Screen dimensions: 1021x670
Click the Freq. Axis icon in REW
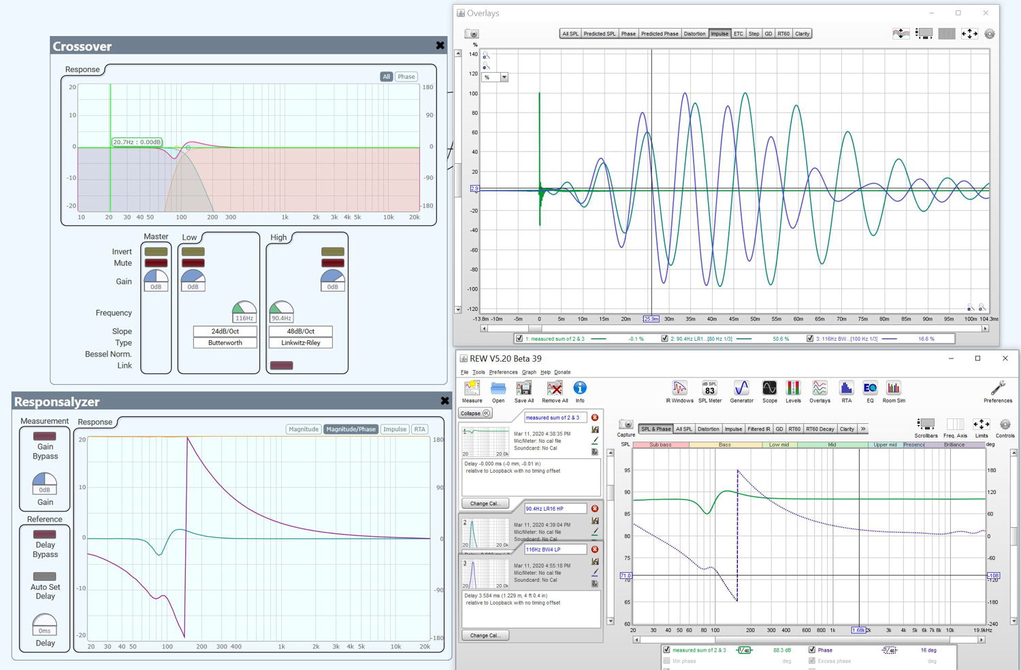click(x=954, y=424)
